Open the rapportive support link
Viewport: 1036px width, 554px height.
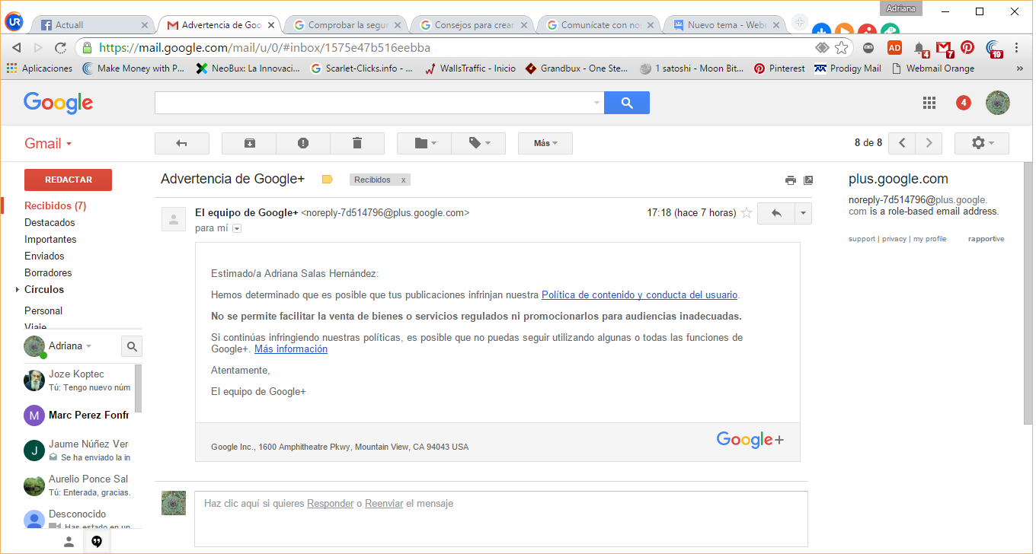pyautogui.click(x=862, y=239)
